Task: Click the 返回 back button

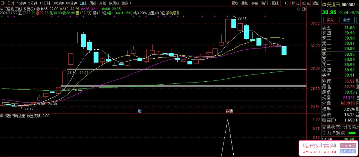Action: tap(316, 3)
